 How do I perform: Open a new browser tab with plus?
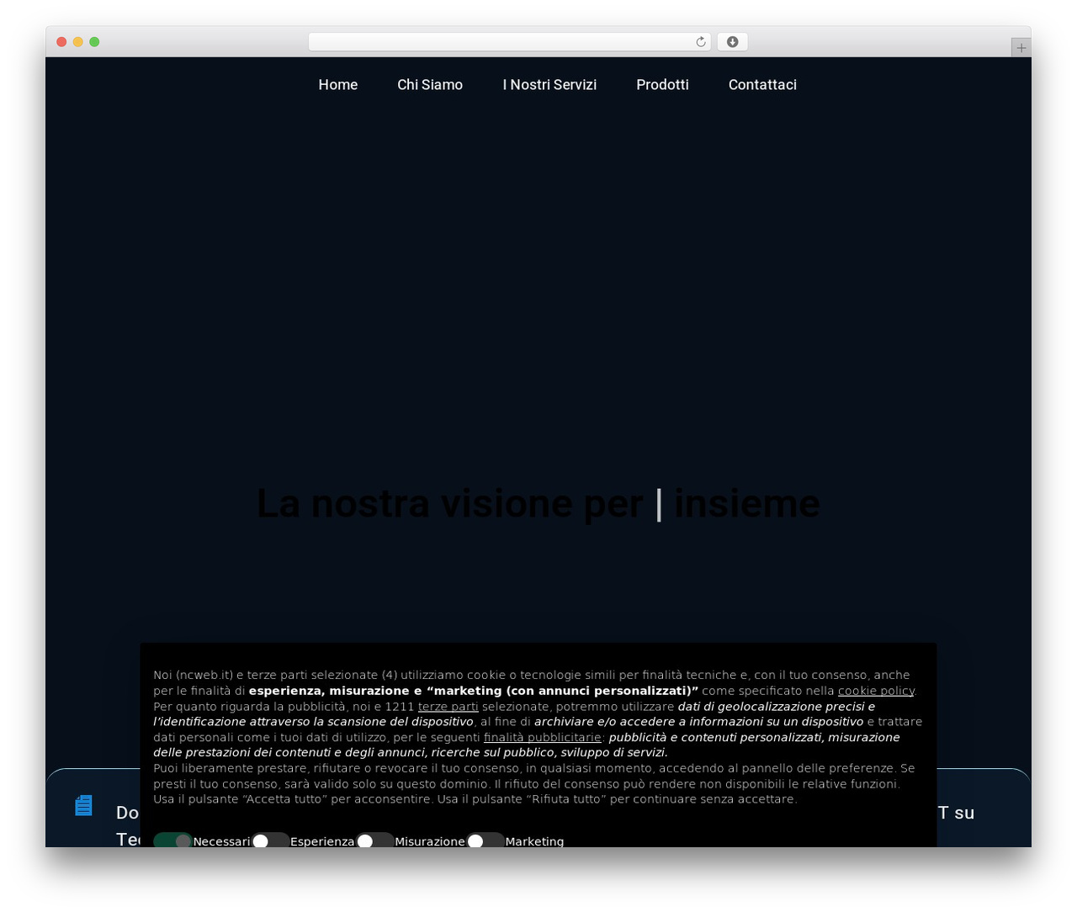click(x=1021, y=48)
